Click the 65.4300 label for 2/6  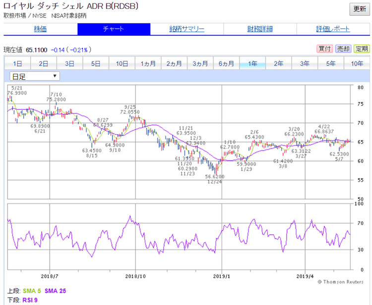tap(254, 137)
